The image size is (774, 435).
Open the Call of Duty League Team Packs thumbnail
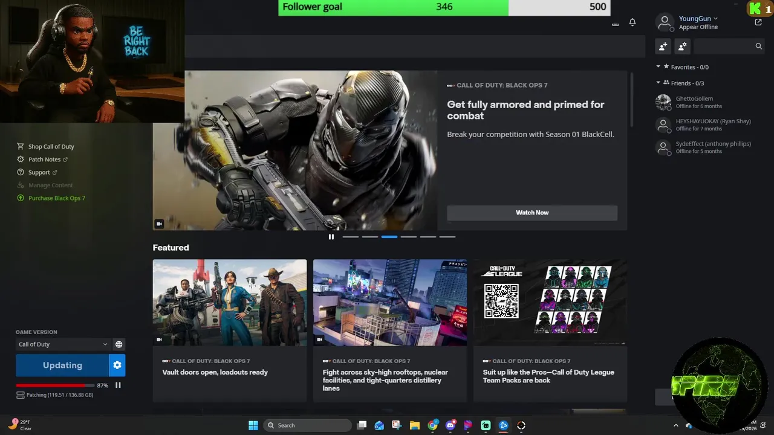click(x=550, y=303)
